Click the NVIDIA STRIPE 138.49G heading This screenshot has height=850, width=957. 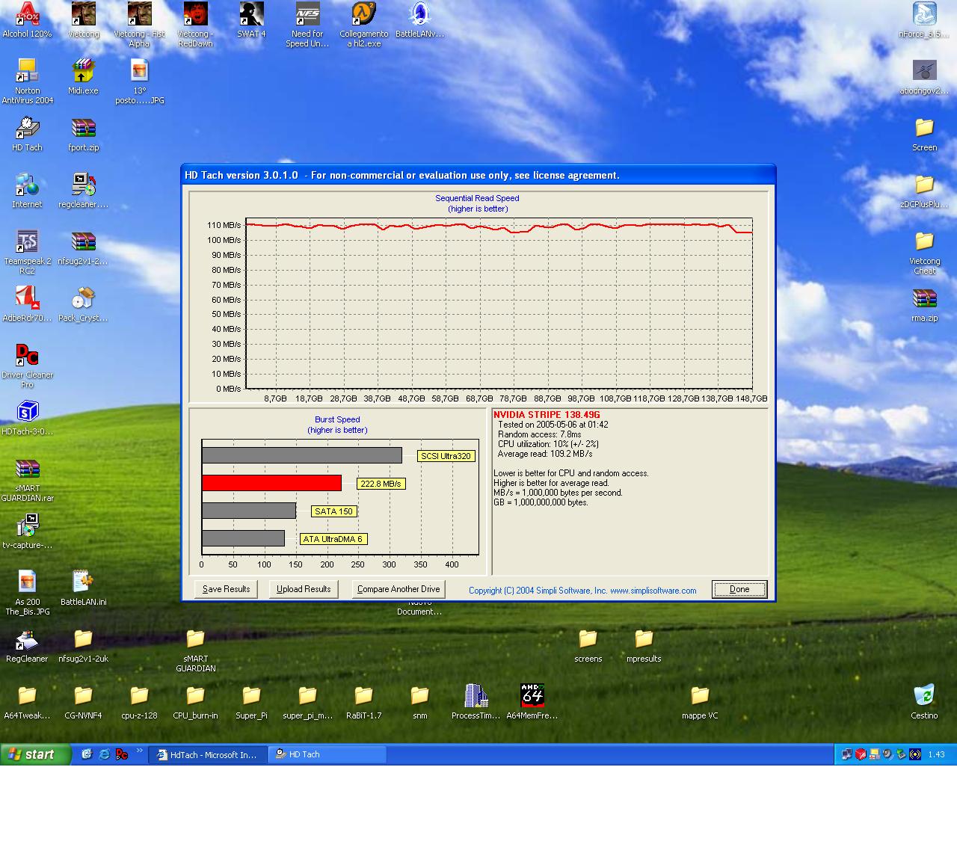[547, 415]
